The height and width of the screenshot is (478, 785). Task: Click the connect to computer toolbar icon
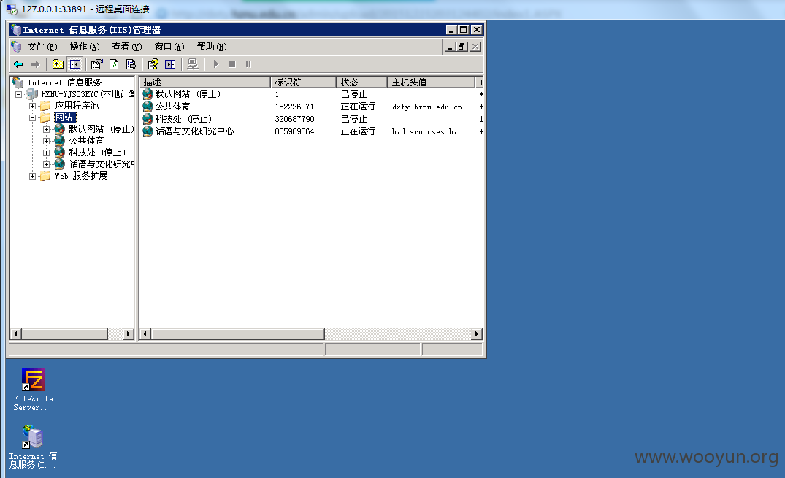pyautogui.click(x=192, y=64)
